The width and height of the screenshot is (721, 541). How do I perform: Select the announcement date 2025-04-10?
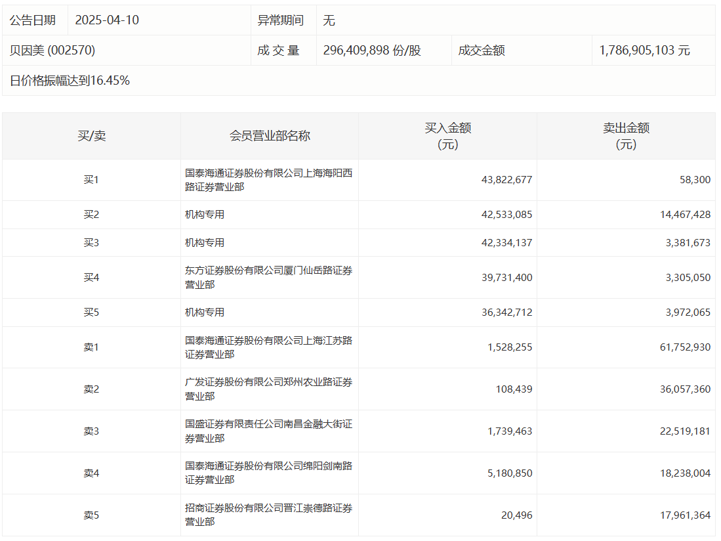tap(107, 20)
